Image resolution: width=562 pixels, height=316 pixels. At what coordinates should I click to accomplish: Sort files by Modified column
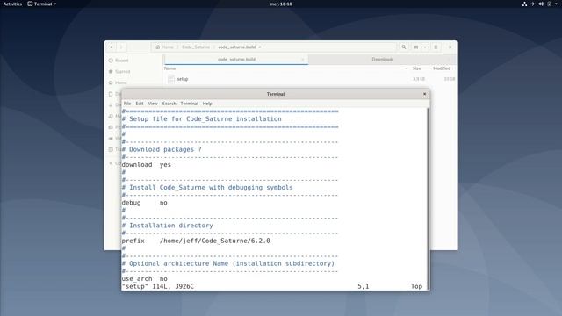441,68
